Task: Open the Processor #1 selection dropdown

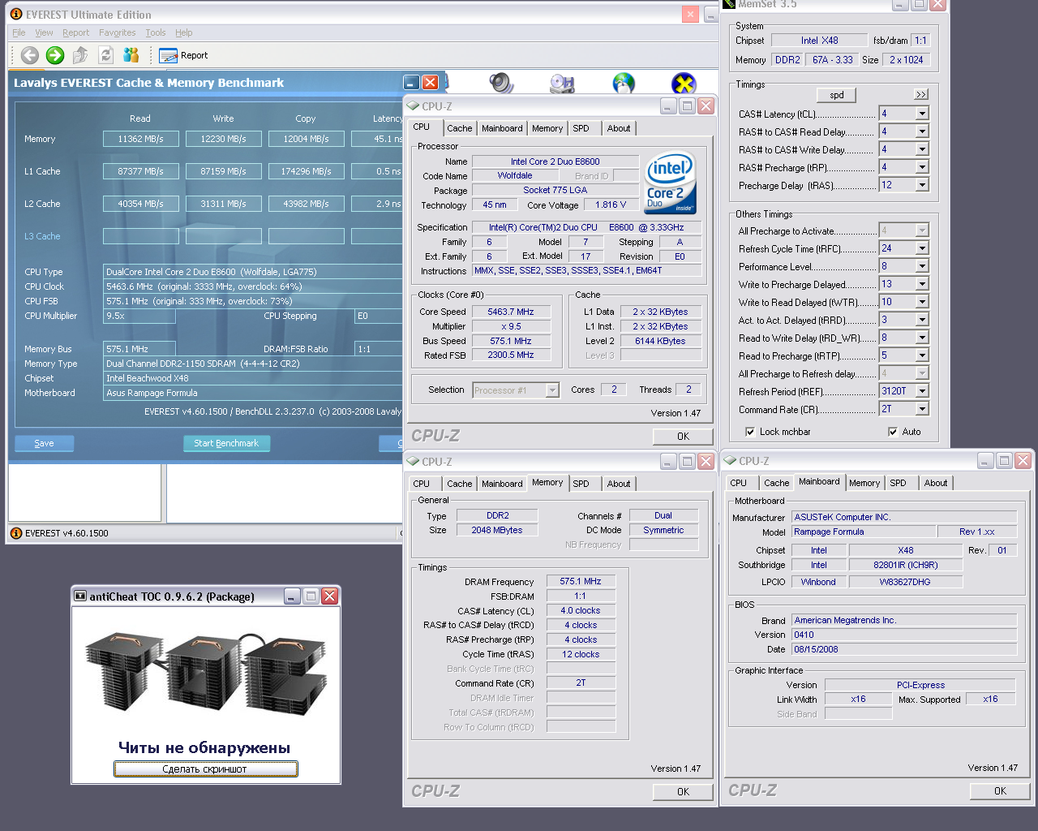Action: pyautogui.click(x=552, y=390)
